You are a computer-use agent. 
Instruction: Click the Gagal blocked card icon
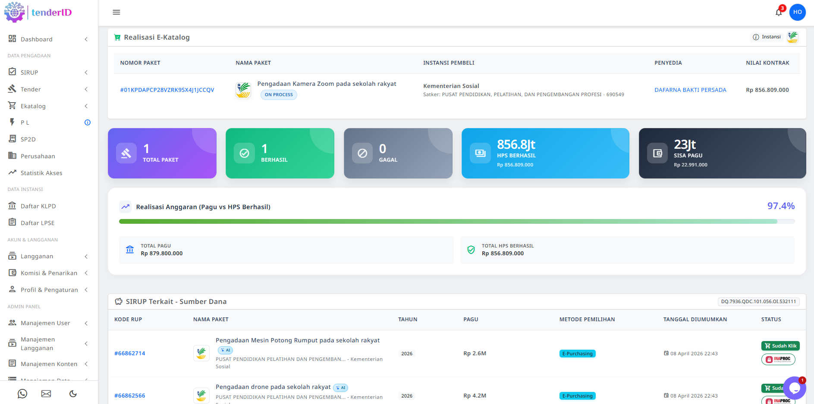[x=362, y=153]
